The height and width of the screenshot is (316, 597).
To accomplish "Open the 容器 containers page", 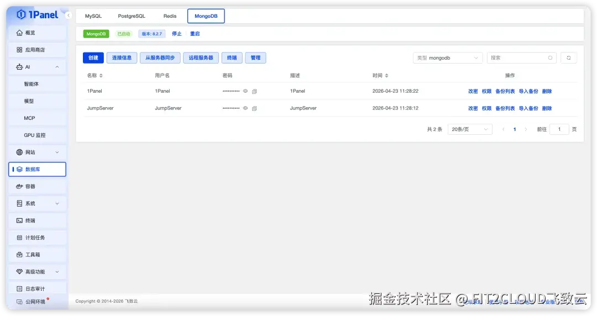I will [x=38, y=187].
